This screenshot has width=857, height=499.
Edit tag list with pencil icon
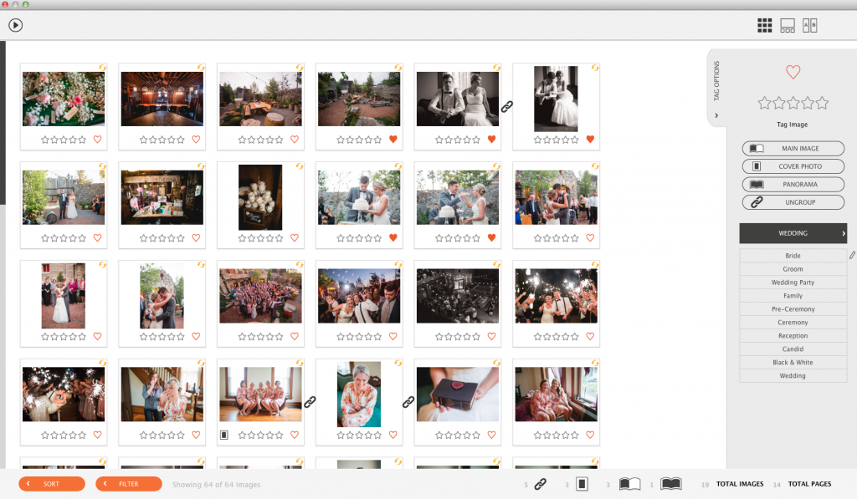pos(851,255)
